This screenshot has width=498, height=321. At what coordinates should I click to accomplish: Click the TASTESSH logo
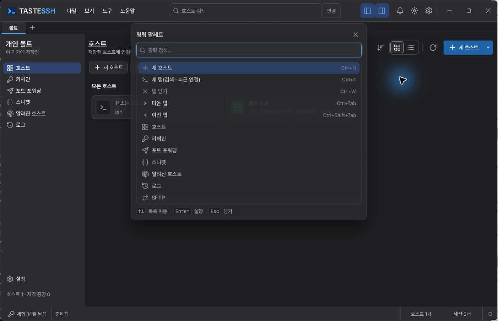(31, 11)
